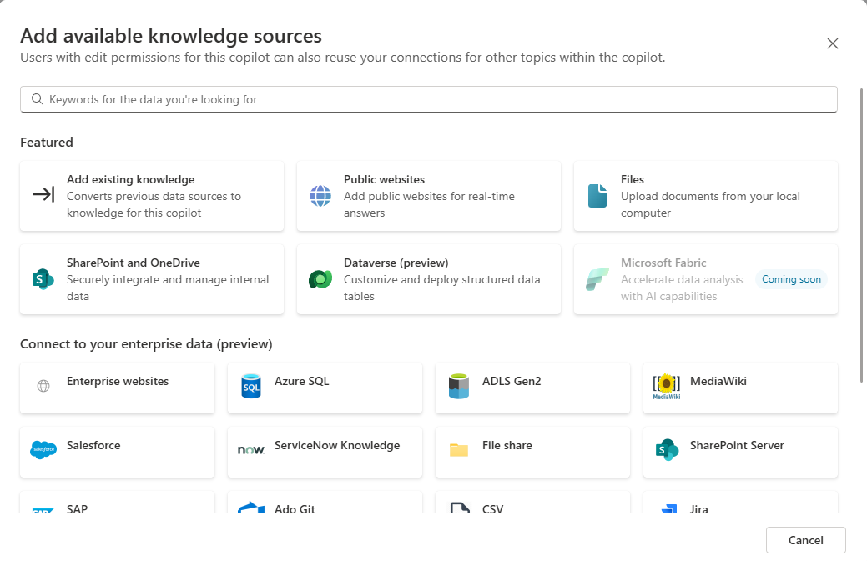Close the knowledge sources dialog
This screenshot has height=561, width=867.
[x=832, y=43]
